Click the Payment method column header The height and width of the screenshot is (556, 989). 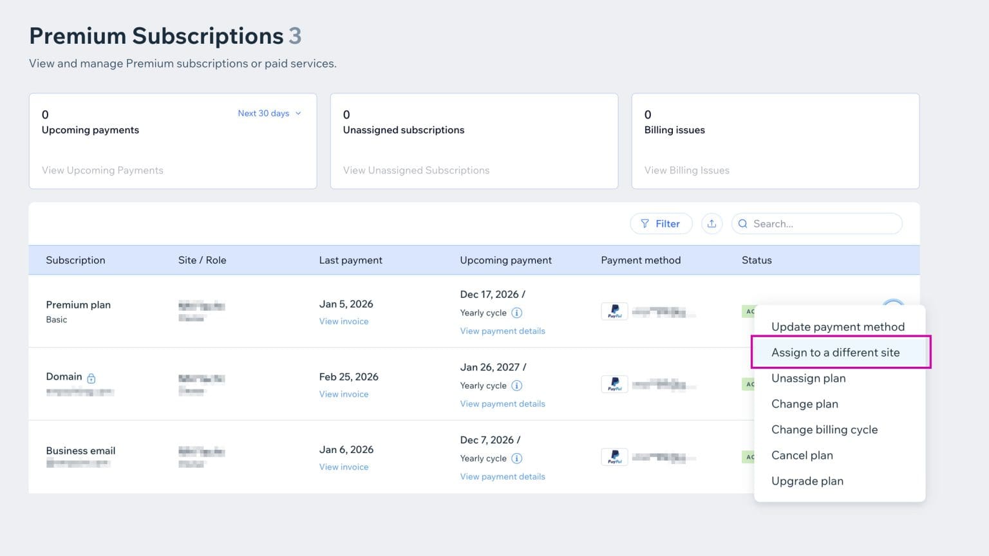(x=641, y=260)
